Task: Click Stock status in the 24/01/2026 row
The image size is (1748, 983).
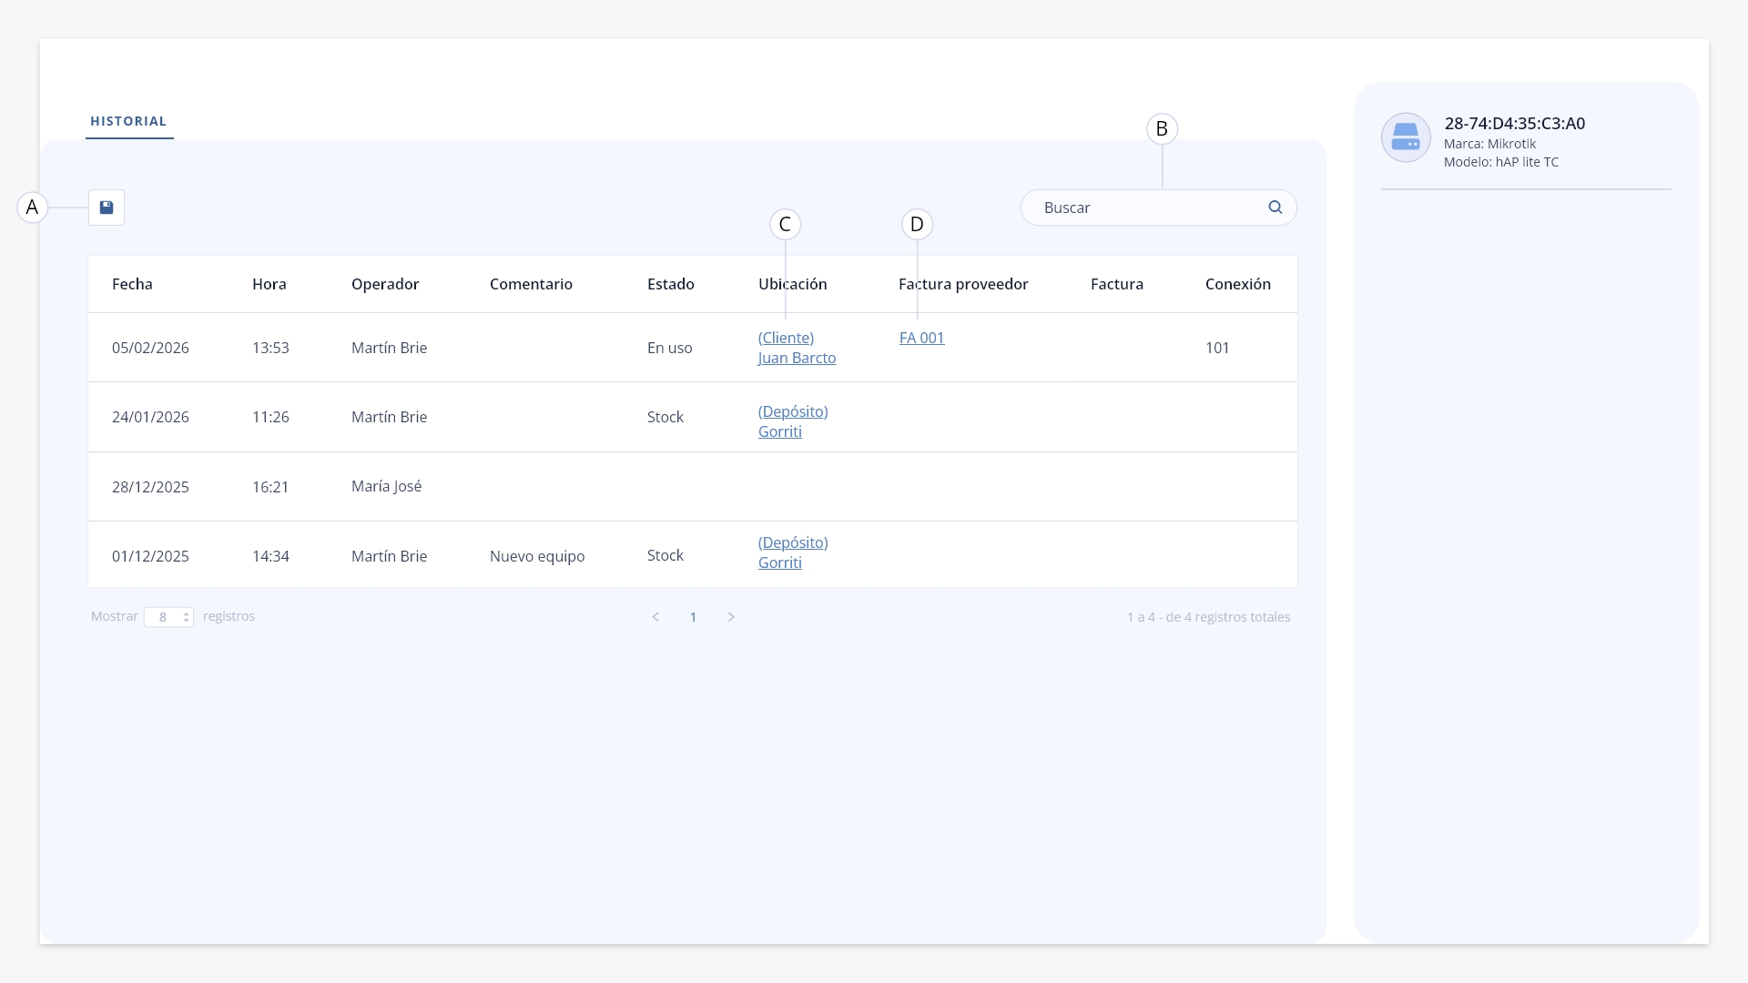Action: (665, 417)
